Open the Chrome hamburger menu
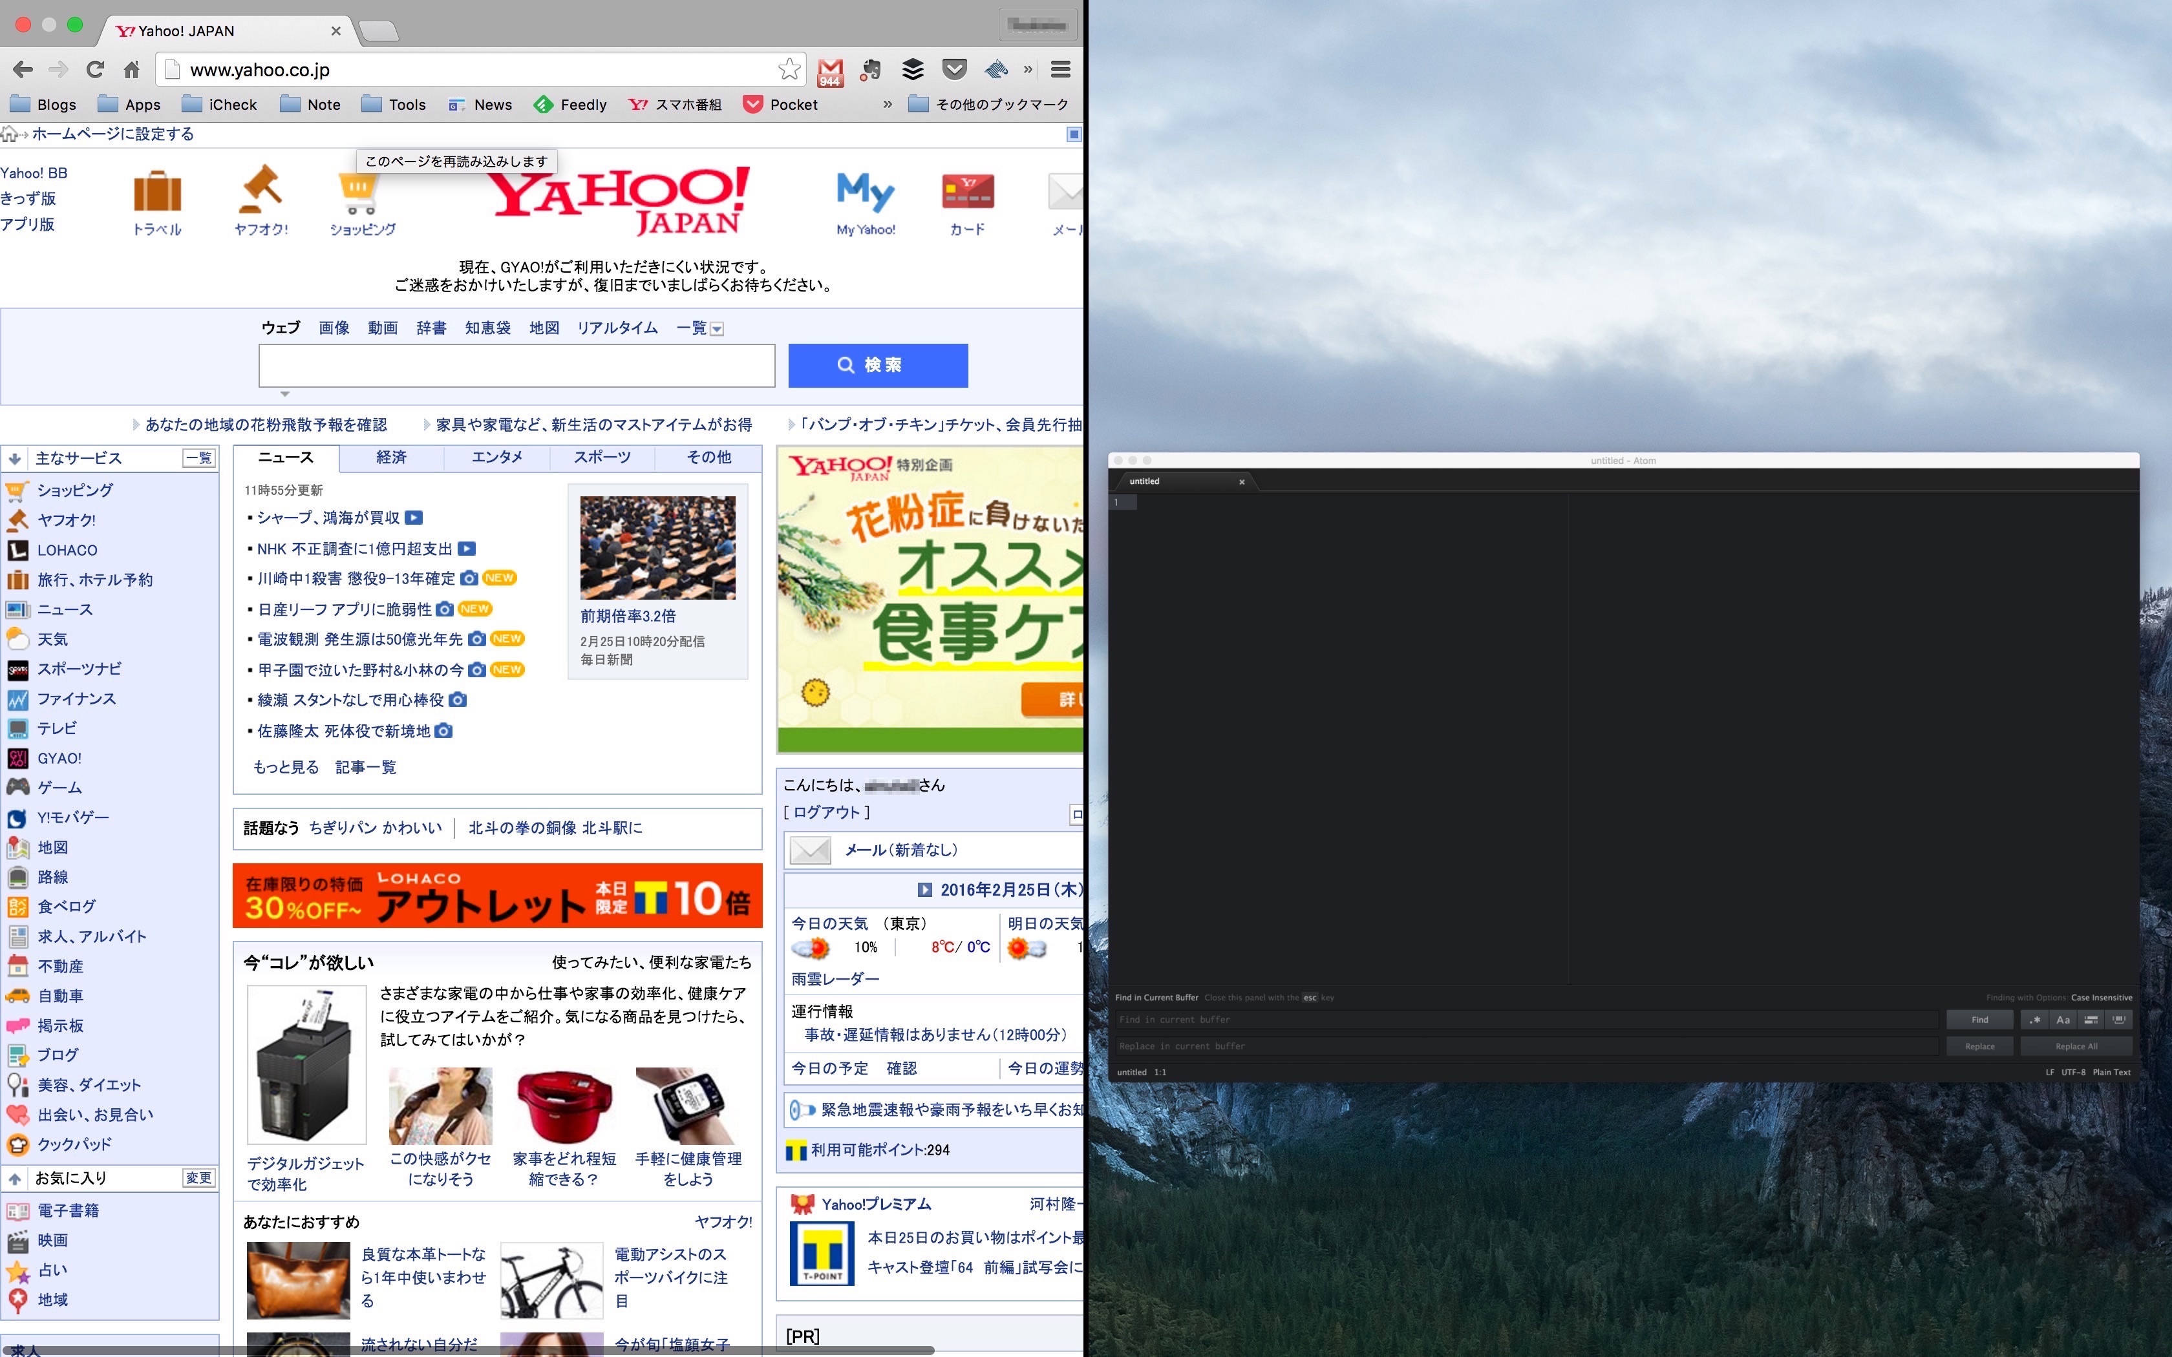2172x1357 pixels. [x=1061, y=69]
